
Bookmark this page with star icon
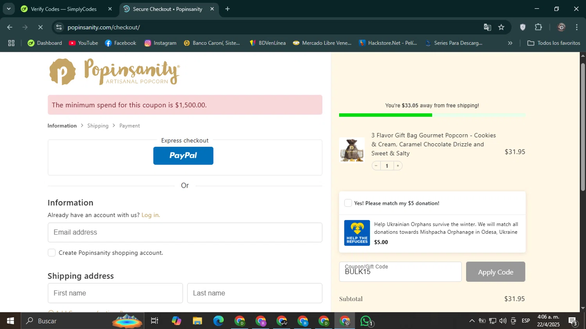(x=501, y=27)
